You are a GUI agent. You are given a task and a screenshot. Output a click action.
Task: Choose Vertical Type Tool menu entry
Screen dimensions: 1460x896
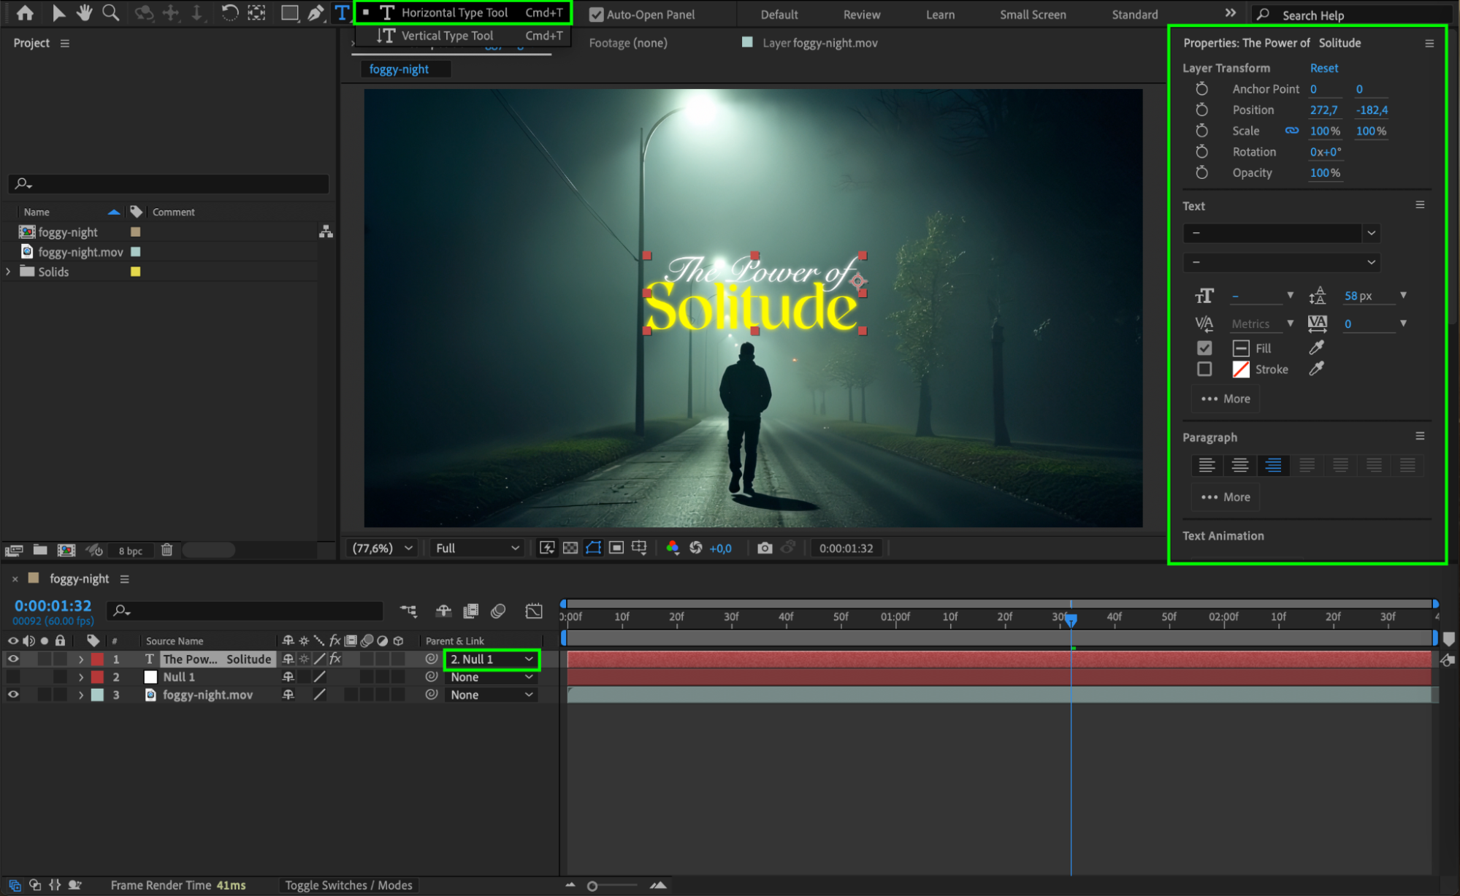447,36
